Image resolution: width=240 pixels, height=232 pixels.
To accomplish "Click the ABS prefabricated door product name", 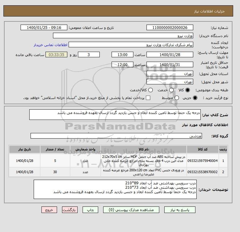I will coord(144,161).
